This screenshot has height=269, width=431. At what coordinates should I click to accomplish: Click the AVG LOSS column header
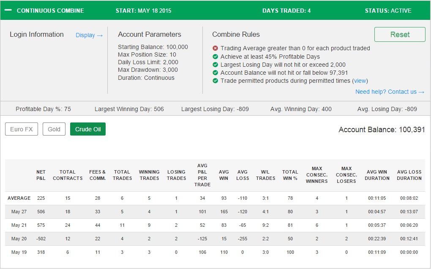tap(243, 175)
